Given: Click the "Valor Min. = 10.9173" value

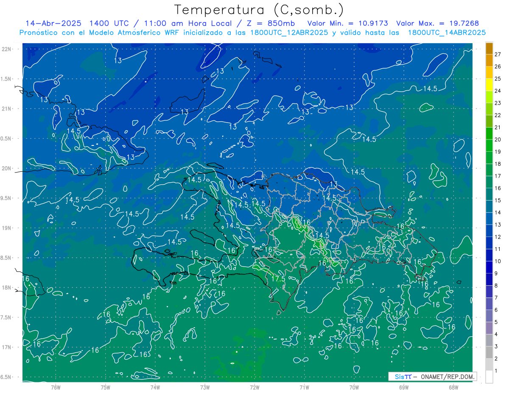Looking at the screenshot, I should tap(348, 23).
